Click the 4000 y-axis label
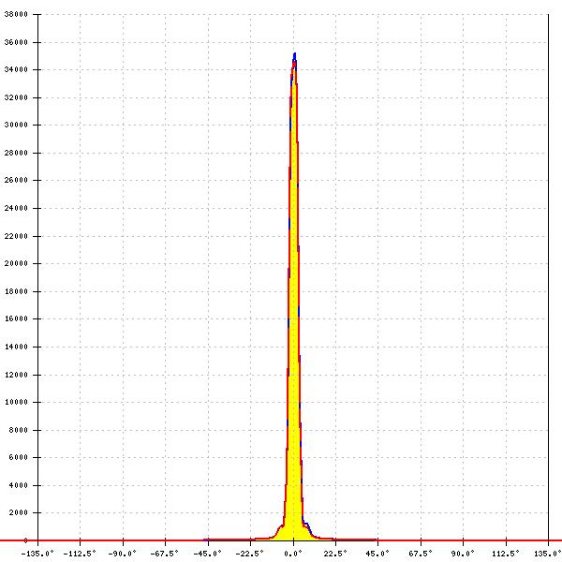 (19, 485)
